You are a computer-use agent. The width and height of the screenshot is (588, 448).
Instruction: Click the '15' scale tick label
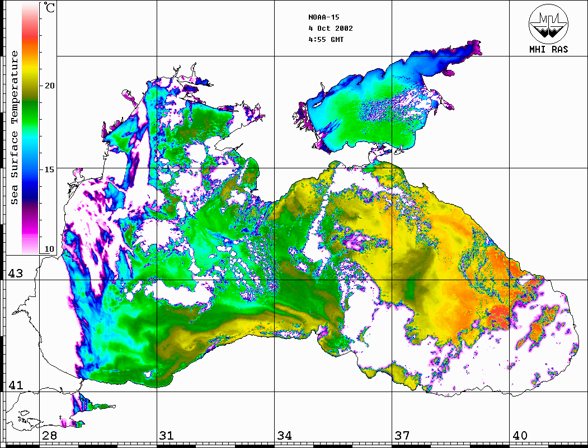click(x=49, y=169)
